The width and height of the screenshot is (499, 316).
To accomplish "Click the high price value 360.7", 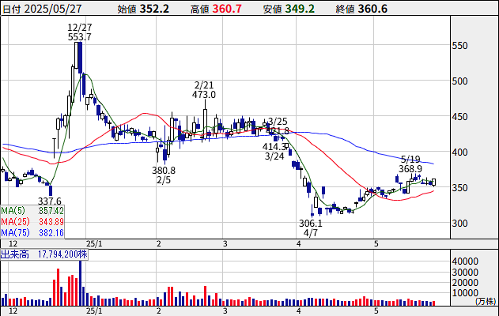I will [227, 9].
